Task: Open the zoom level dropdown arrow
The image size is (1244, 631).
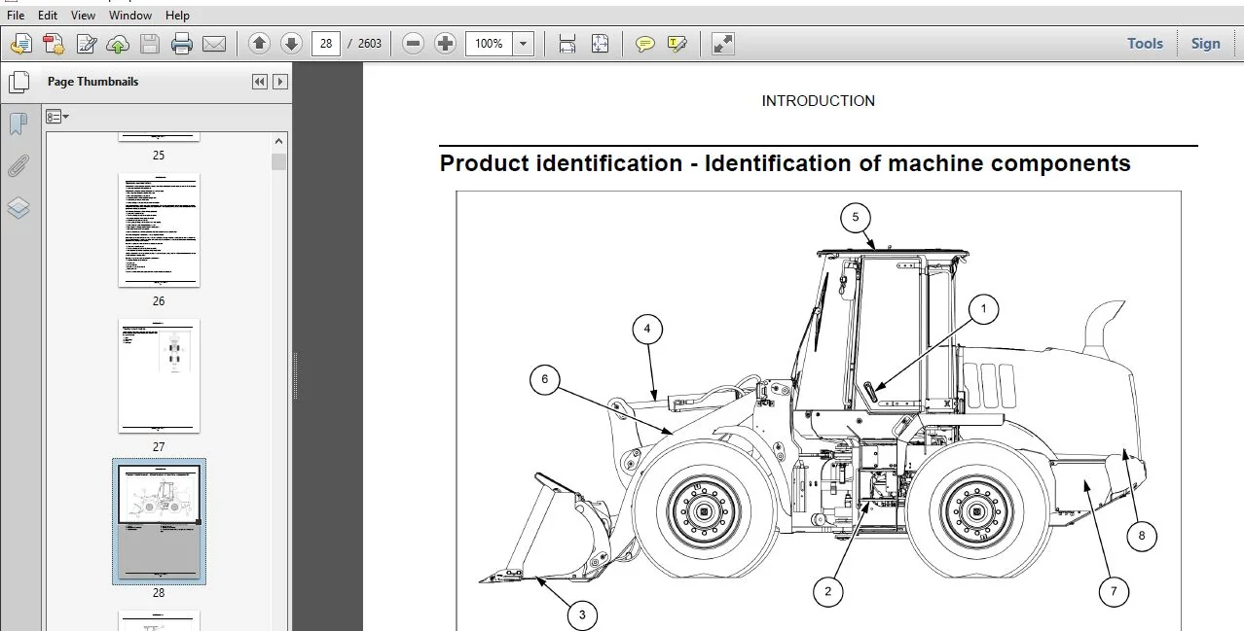Action: click(x=524, y=44)
